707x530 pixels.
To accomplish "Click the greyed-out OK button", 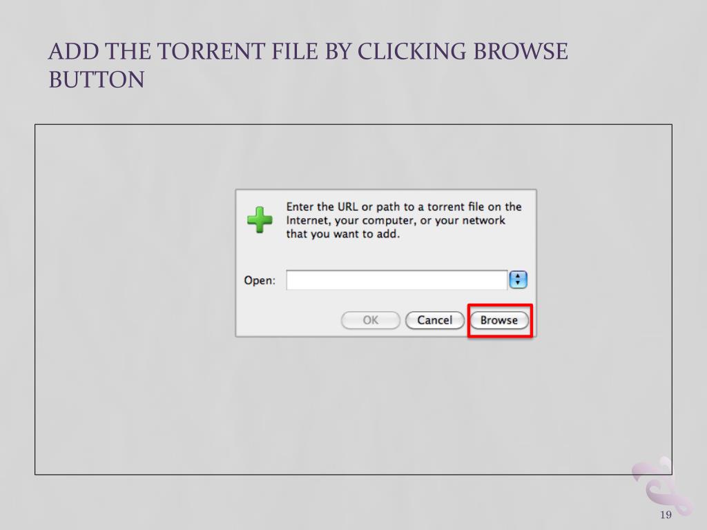I will pos(371,320).
